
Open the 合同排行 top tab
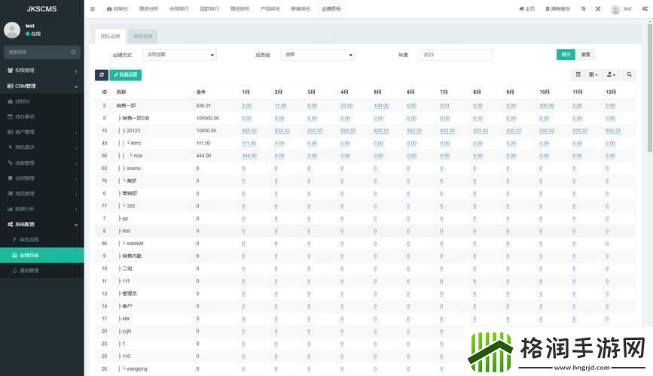coord(179,9)
